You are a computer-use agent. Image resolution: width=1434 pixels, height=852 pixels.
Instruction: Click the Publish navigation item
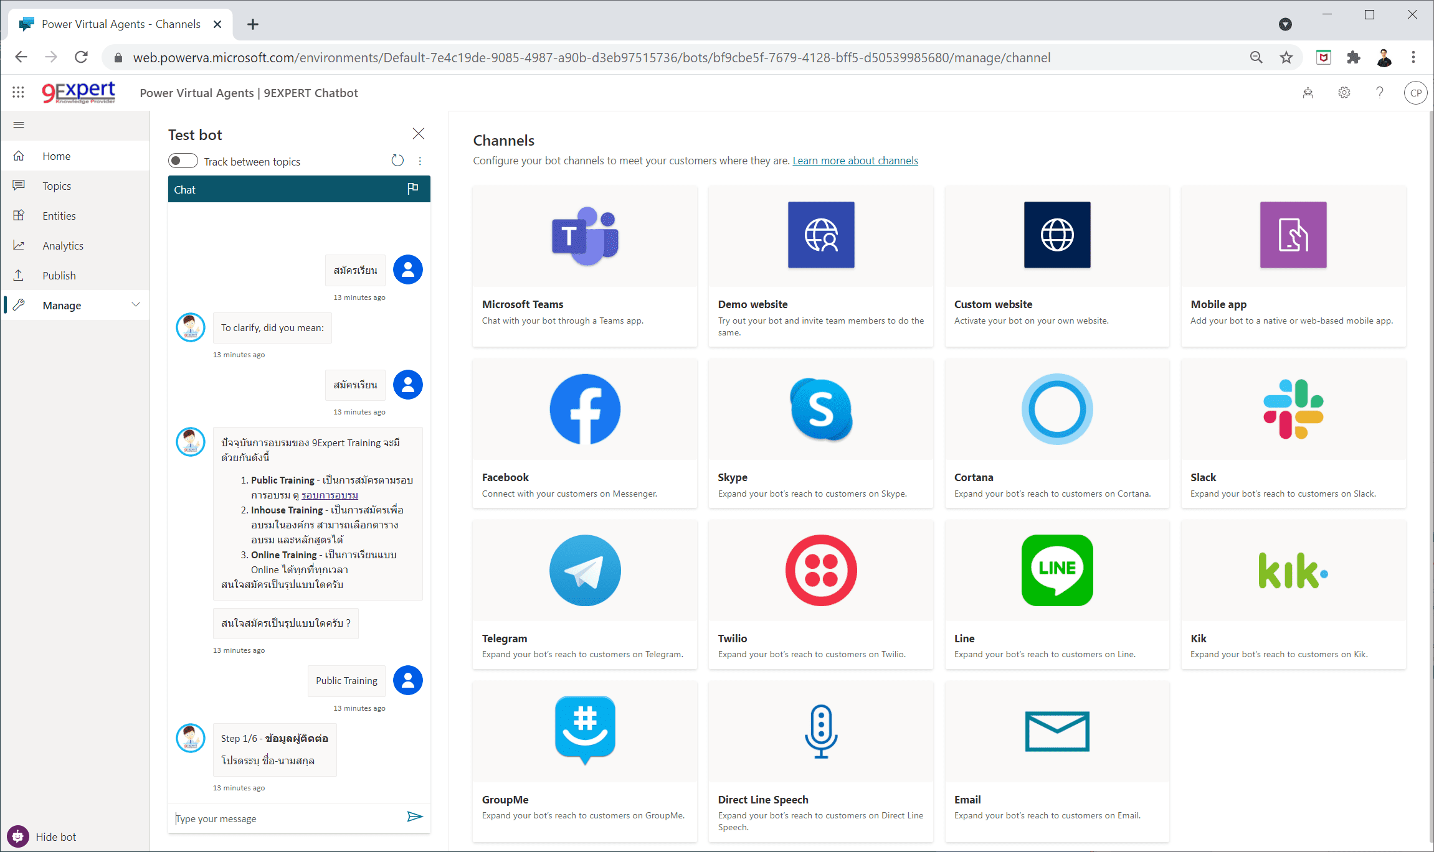59,275
